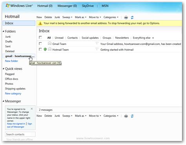Open the Photos quick view
Screen dimensions: 186x145
point(9,84)
